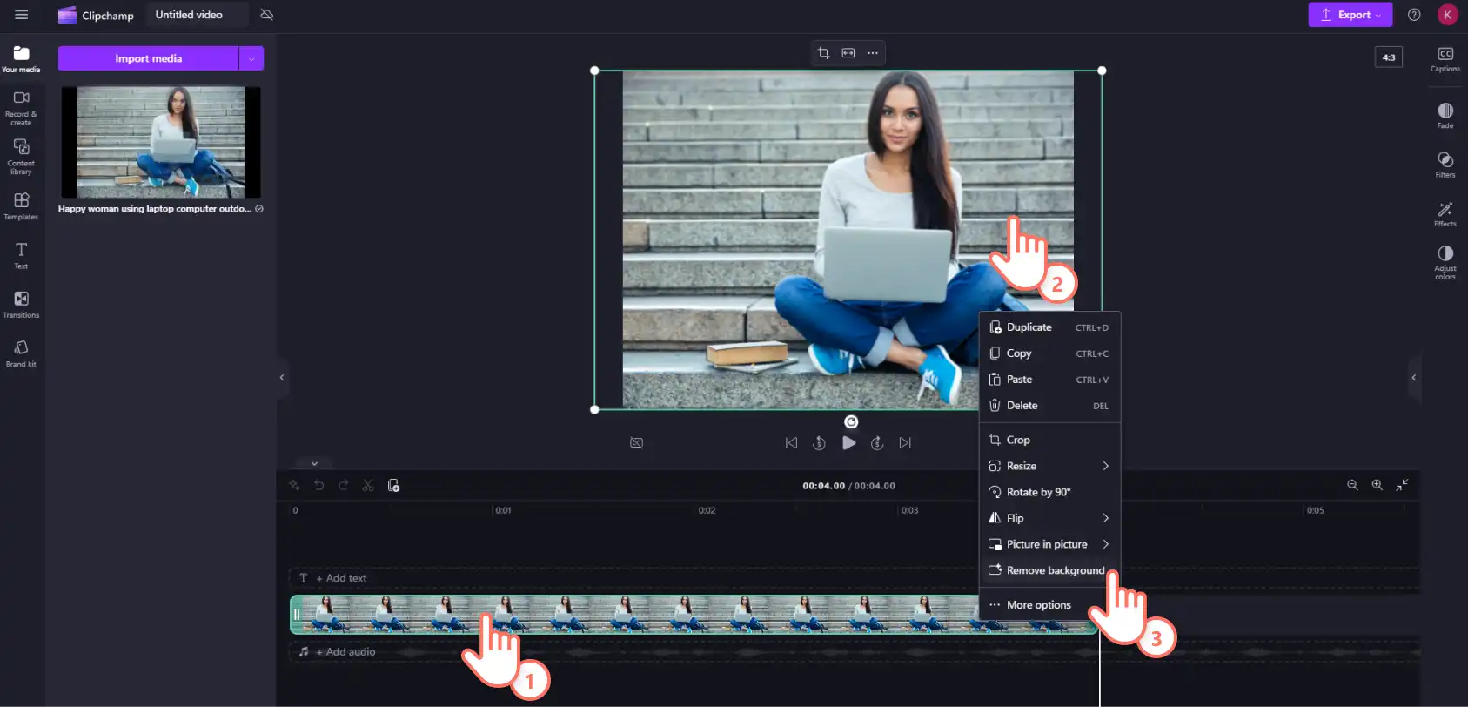The height and width of the screenshot is (707, 1468).
Task: Click cloud sync status icon
Action: click(x=267, y=15)
